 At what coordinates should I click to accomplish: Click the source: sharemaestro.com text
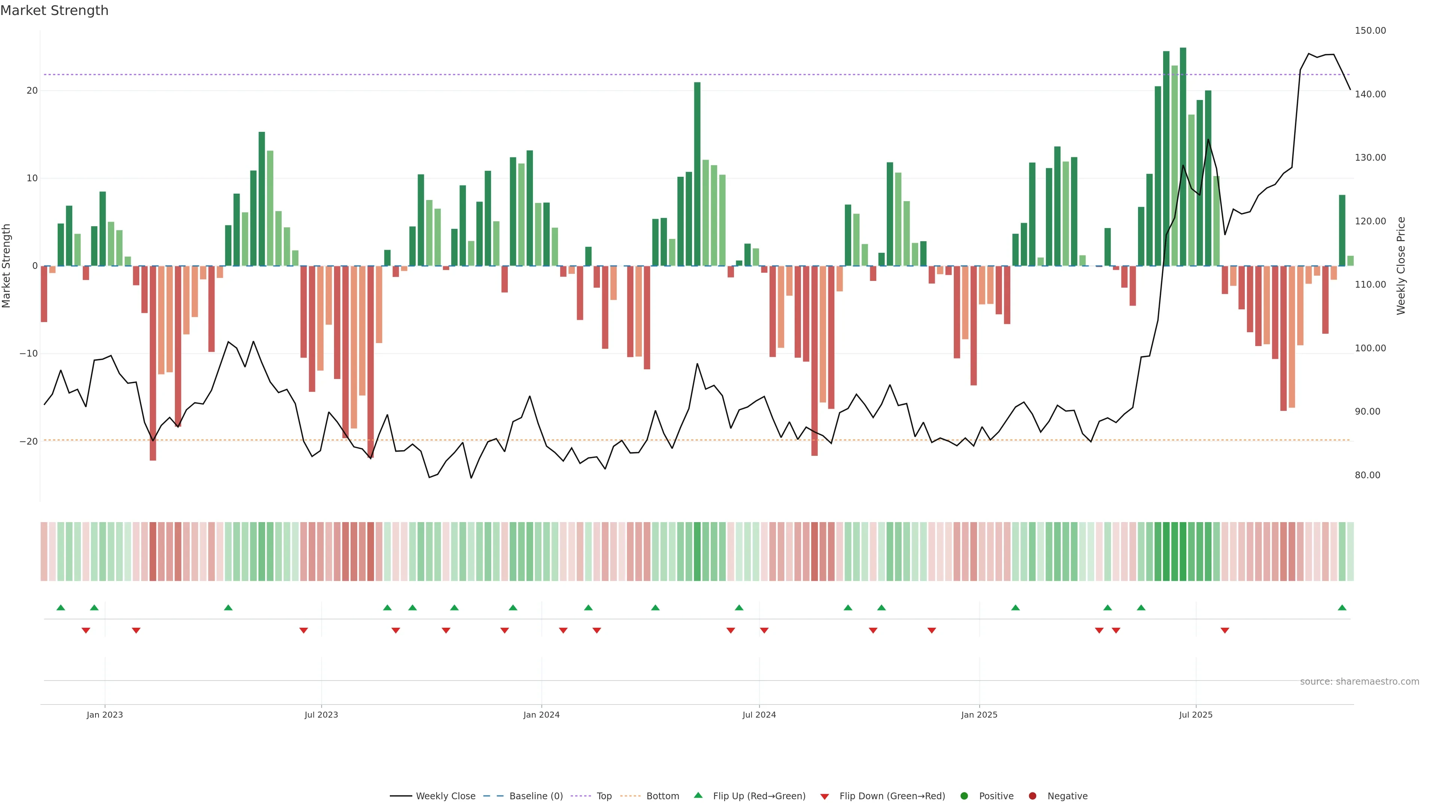[x=1359, y=682]
